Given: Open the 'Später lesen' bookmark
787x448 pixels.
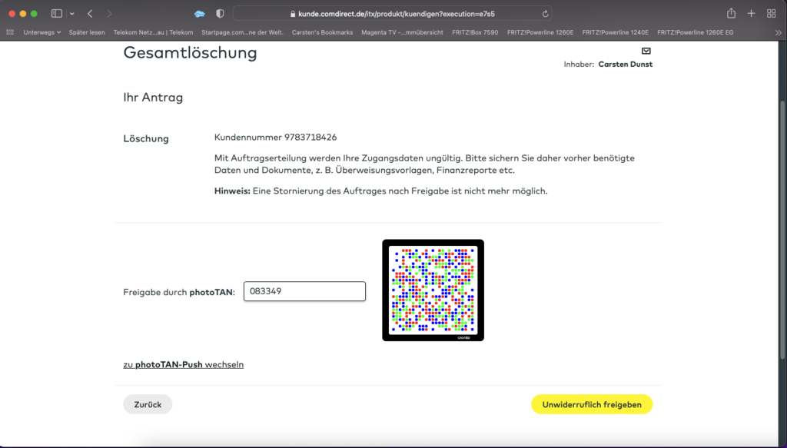Looking at the screenshot, I should 87,32.
